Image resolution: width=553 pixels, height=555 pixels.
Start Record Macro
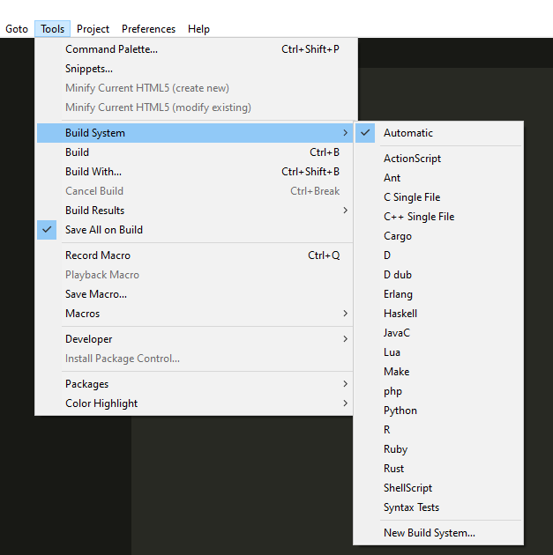97,255
